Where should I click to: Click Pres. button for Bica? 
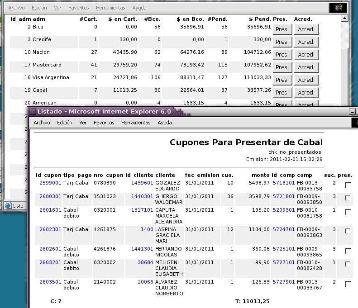(282, 29)
